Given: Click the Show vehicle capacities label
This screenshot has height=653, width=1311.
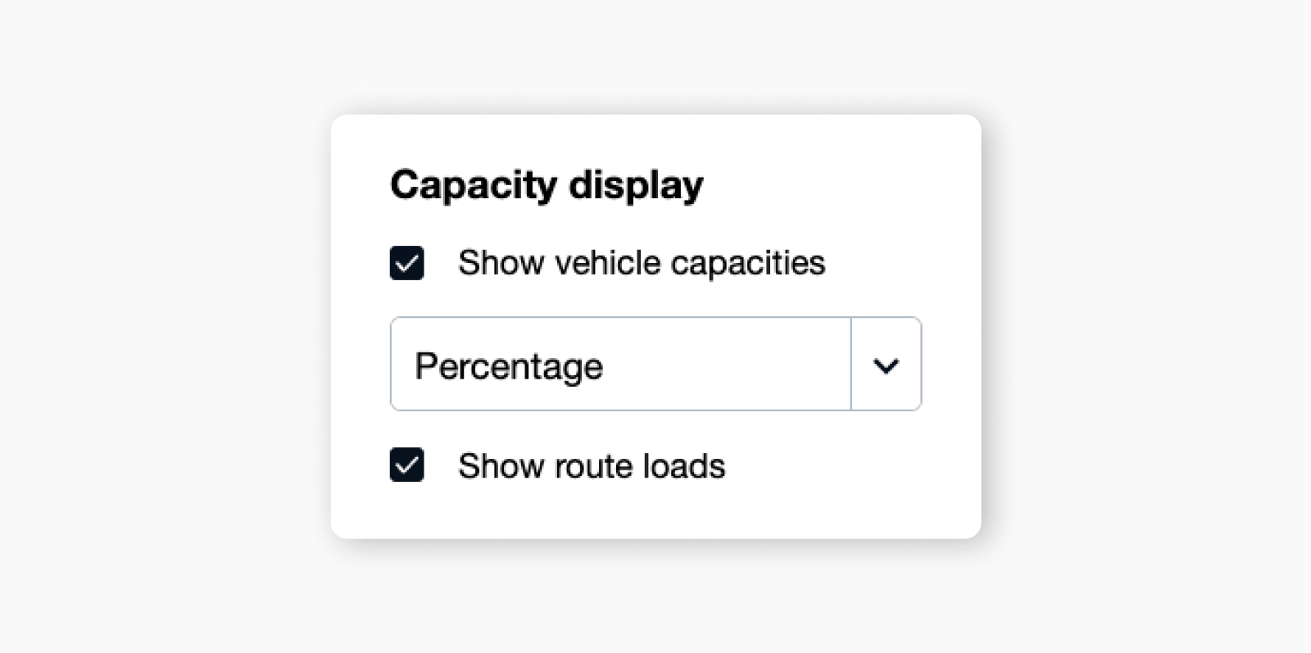Looking at the screenshot, I should [642, 263].
